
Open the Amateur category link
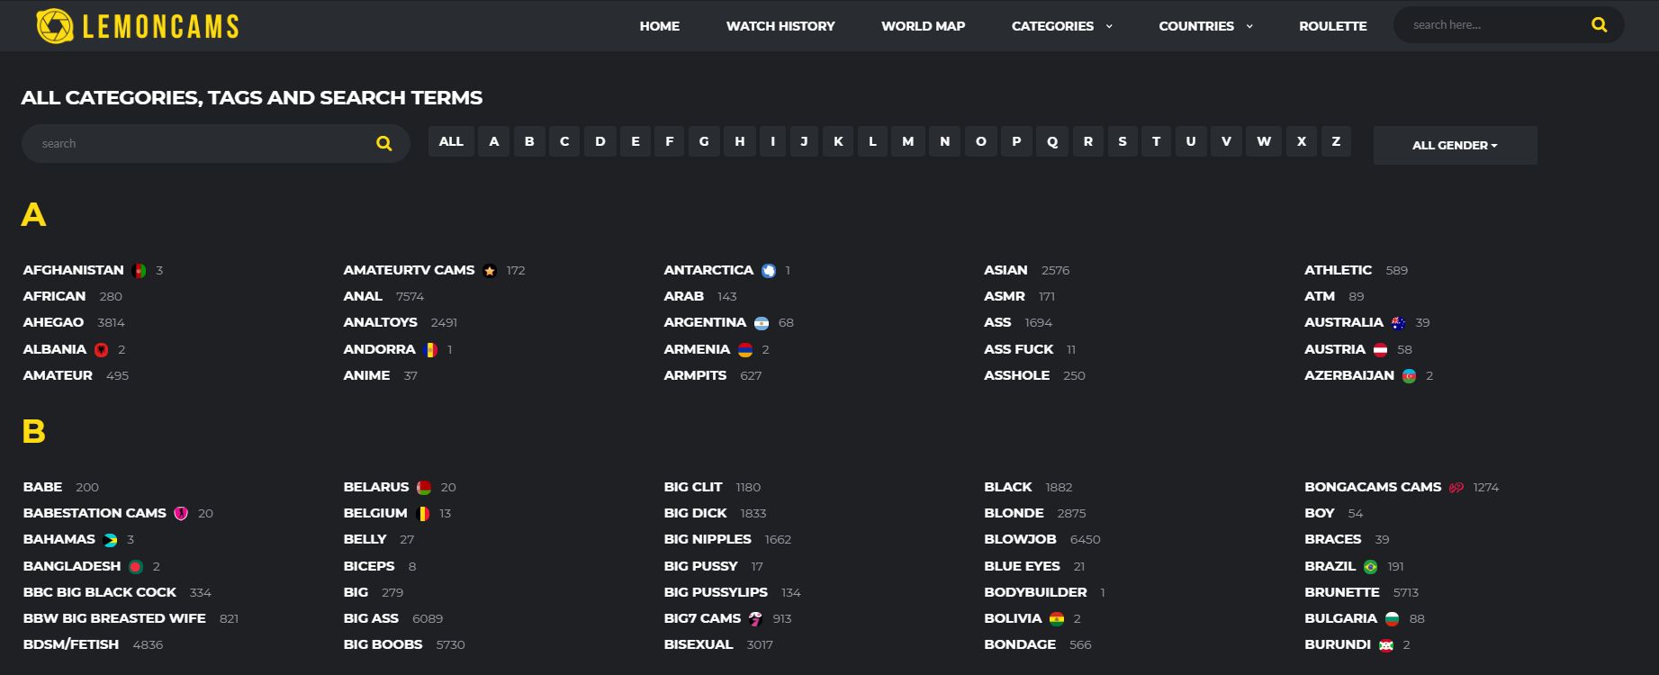pyautogui.click(x=58, y=375)
